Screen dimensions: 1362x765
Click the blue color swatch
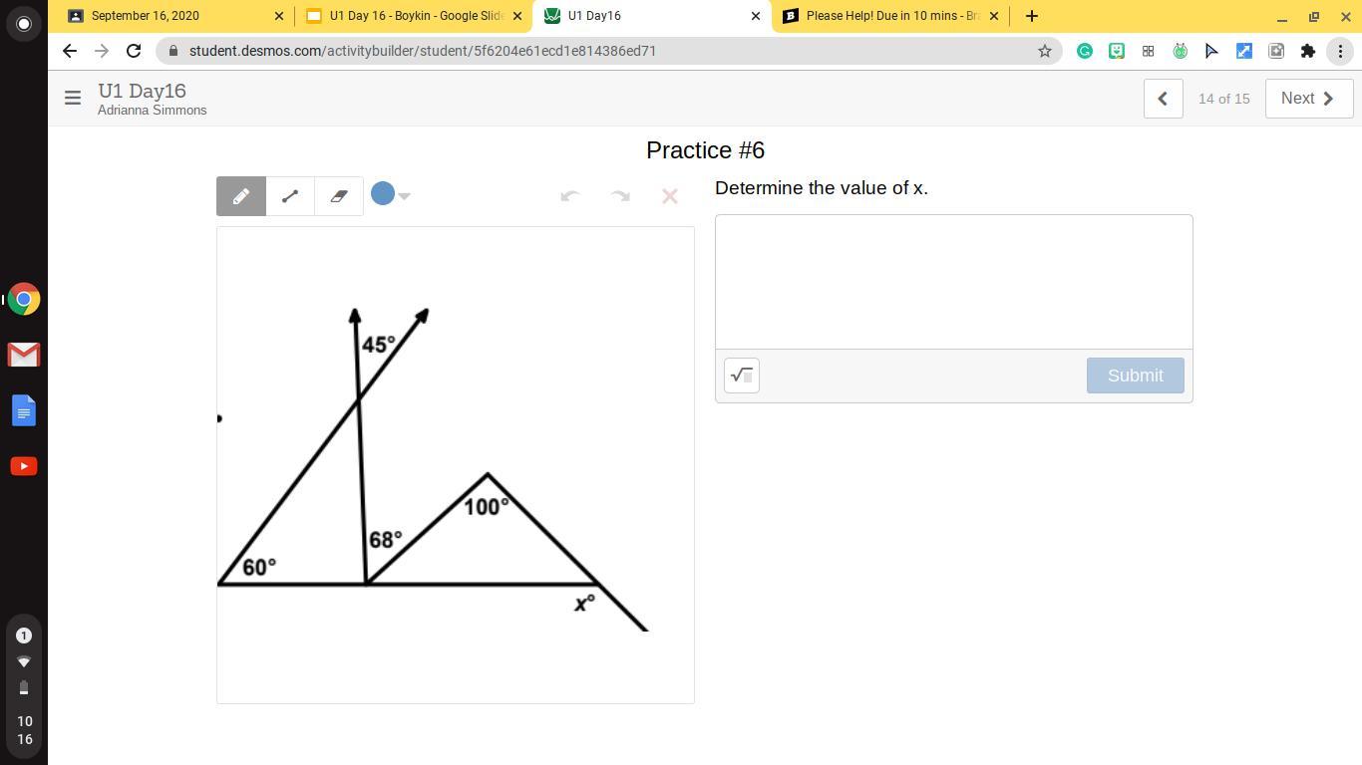(383, 194)
